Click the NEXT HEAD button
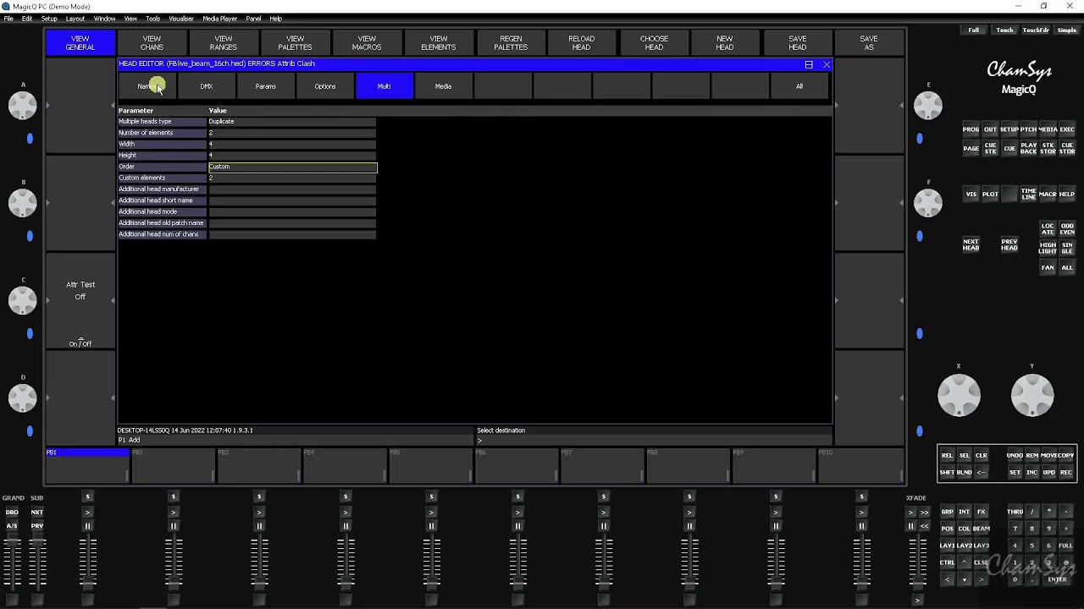 (971, 244)
